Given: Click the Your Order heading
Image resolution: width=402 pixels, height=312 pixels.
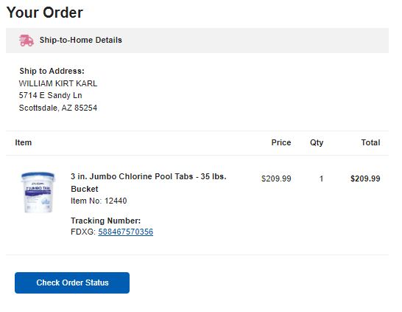Looking at the screenshot, I should pyautogui.click(x=45, y=13).
